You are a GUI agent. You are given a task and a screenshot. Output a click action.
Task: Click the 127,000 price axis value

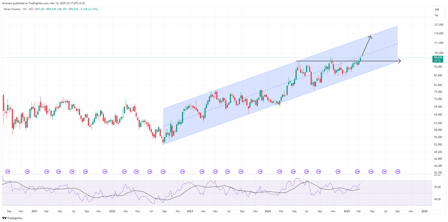(x=438, y=25)
